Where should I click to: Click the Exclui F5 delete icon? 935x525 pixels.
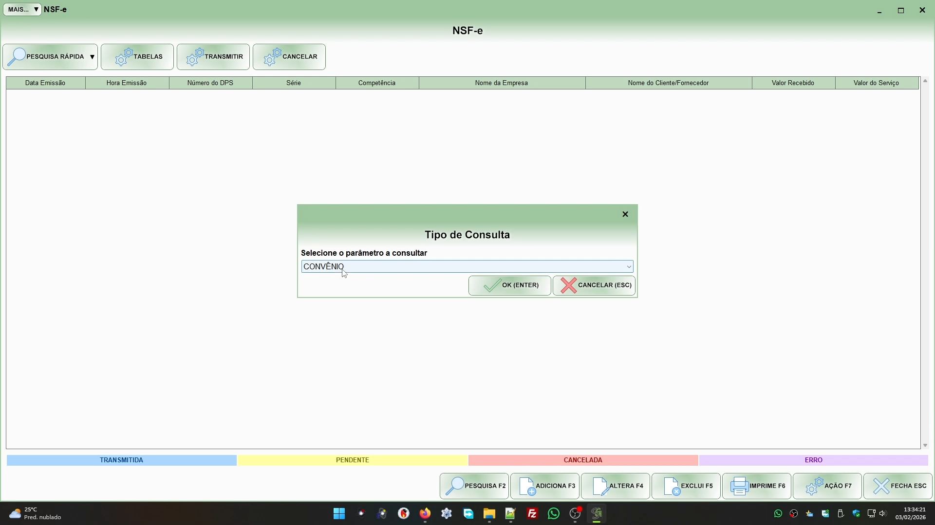672,486
